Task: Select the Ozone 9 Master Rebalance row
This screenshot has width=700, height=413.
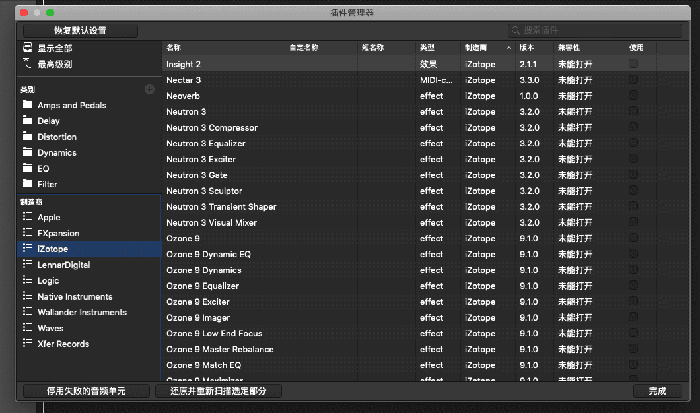Action: coord(425,349)
